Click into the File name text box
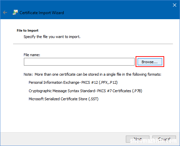 point(79,62)
